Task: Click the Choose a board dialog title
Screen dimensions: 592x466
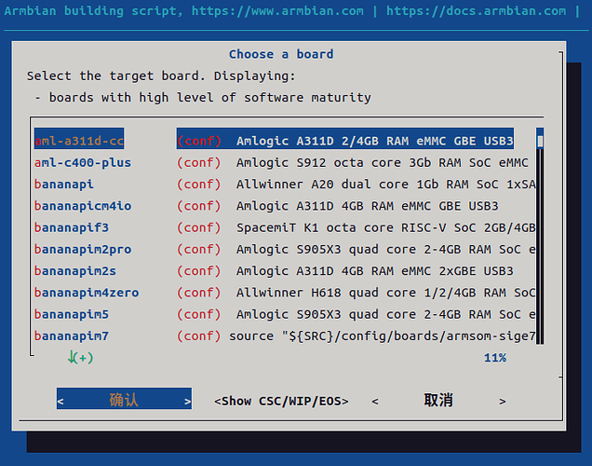Action: (281, 54)
